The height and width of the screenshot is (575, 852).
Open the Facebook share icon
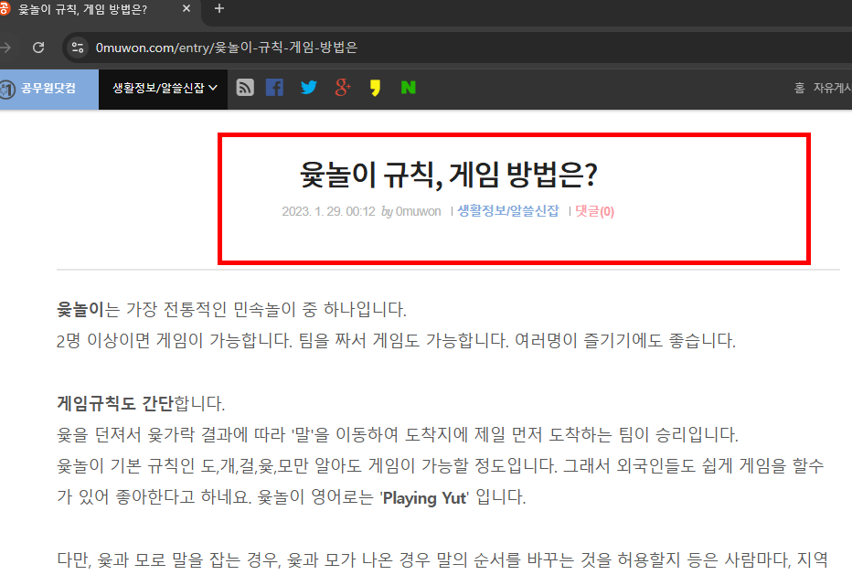(275, 87)
